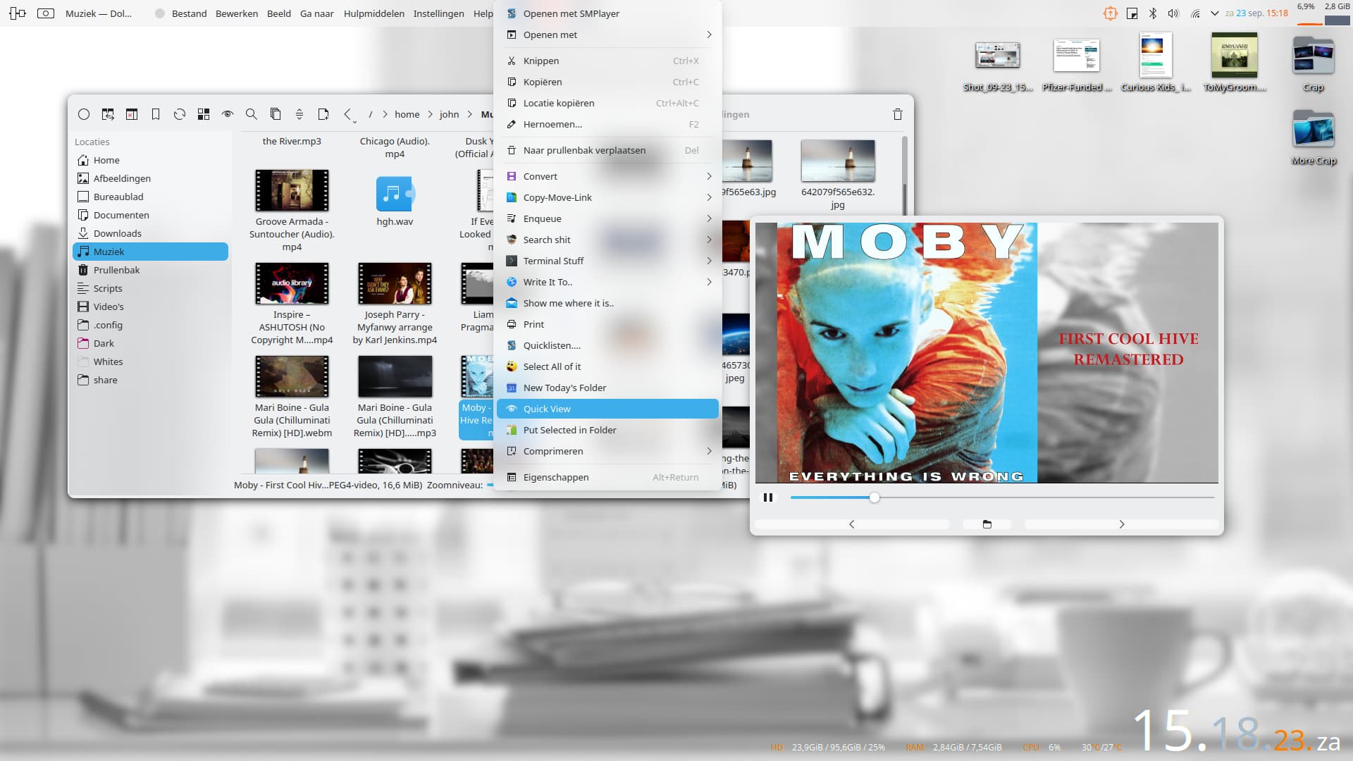This screenshot has height=761, width=1353.
Task: Click the circle icon in Dolphin toolbar
Action: pyautogui.click(x=84, y=114)
